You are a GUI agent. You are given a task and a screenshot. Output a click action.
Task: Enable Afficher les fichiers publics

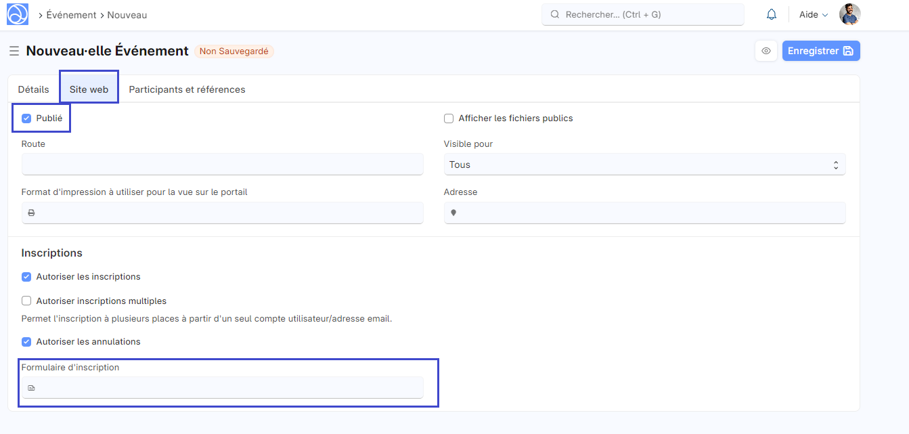point(448,118)
